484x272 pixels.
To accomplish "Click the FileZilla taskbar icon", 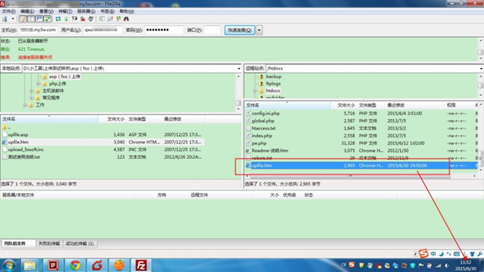I will pyautogui.click(x=141, y=265).
